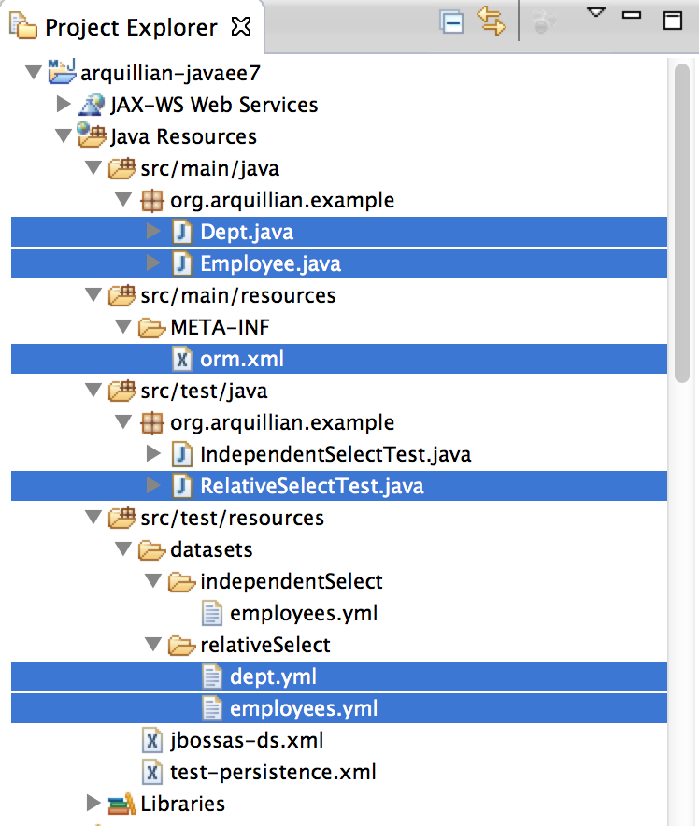The image size is (699, 826).
Task: Click the IndependentSelectTest.java file icon
Action: tap(182, 455)
